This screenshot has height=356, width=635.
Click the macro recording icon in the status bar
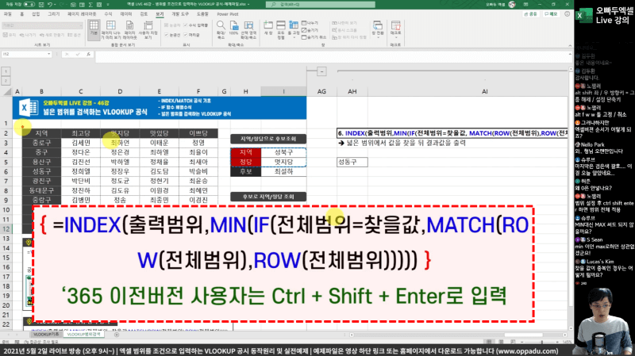17,343
